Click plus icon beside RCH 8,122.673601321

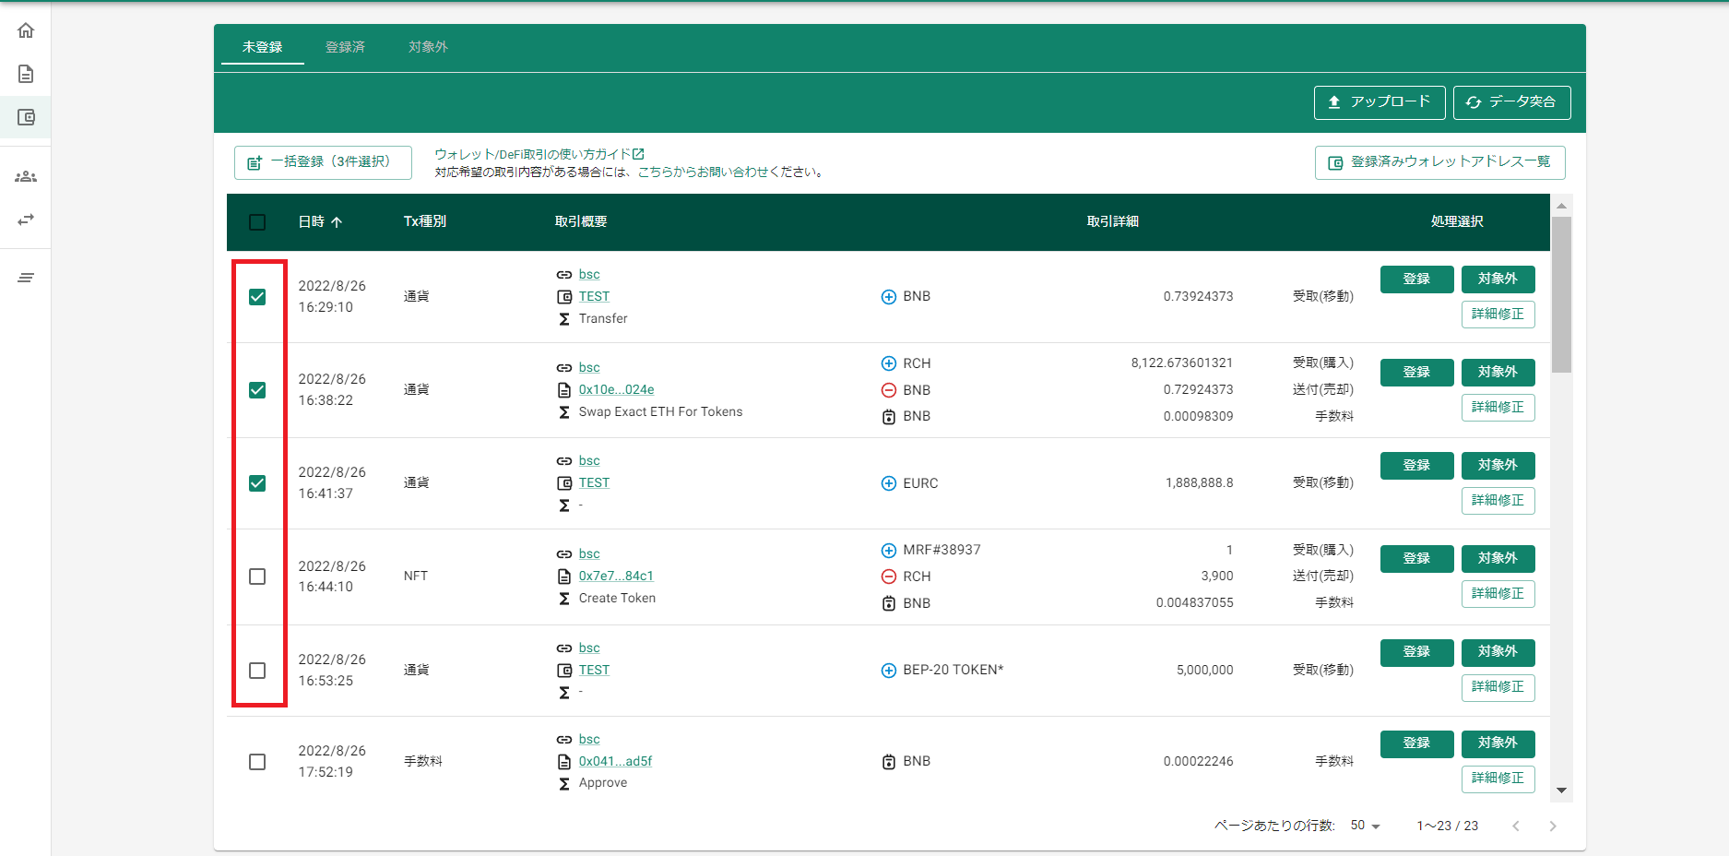[x=889, y=363]
